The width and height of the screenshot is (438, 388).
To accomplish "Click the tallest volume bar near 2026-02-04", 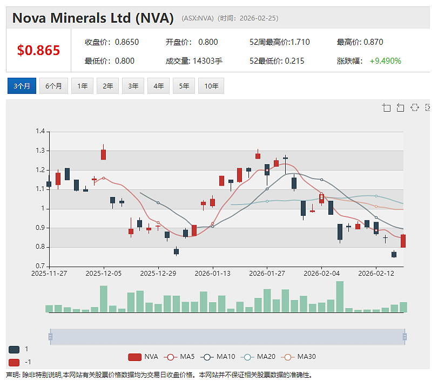I will pos(340,297).
